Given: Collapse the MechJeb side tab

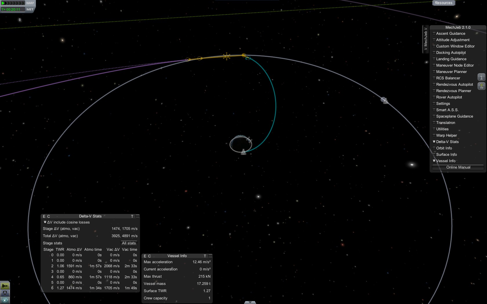Looking at the screenshot, I should pos(425,39).
